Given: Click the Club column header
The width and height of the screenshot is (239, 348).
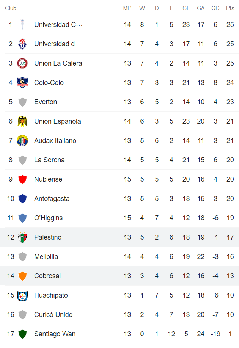Looking at the screenshot, I should 11,8.
